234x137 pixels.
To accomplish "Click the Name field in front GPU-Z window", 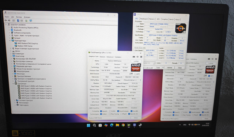I will click(114, 61).
